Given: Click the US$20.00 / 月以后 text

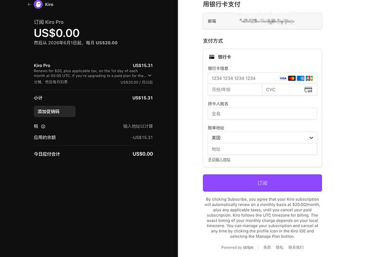Looking at the screenshot, I should click(x=137, y=83).
